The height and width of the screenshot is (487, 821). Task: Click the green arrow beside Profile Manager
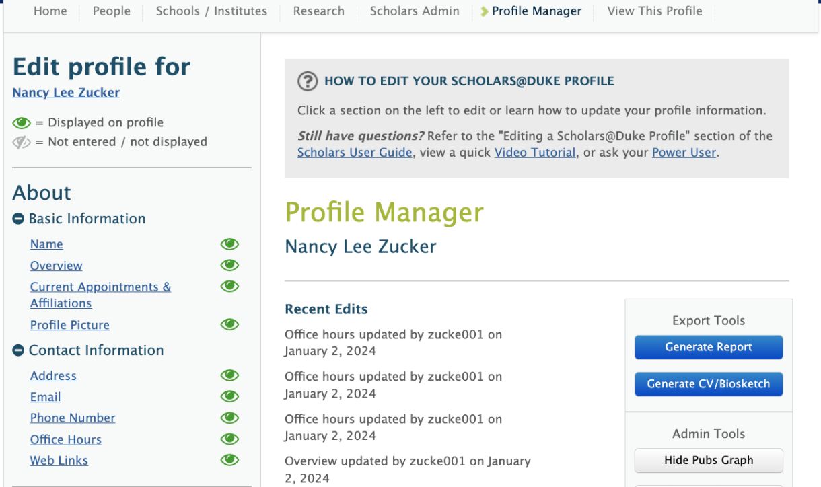click(485, 11)
